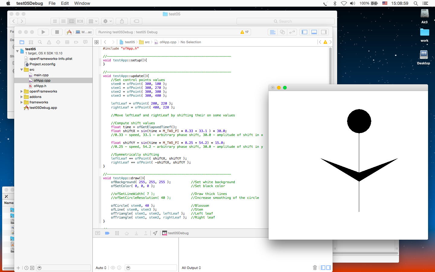
Task: Pause program execution in debug bar
Action: coord(117,233)
